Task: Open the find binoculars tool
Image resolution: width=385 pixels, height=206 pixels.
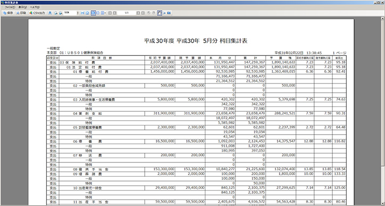Action: pyautogui.click(x=50, y=13)
